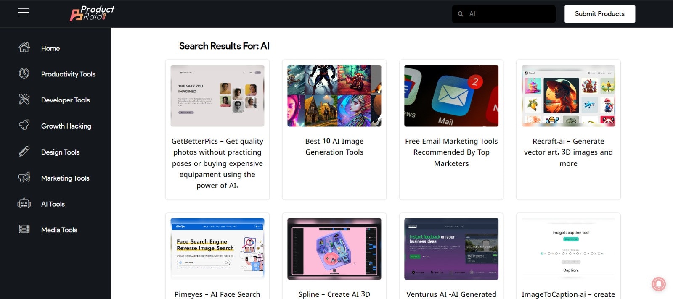Open Recraft.ai title link
The image size is (673, 299).
(568, 152)
